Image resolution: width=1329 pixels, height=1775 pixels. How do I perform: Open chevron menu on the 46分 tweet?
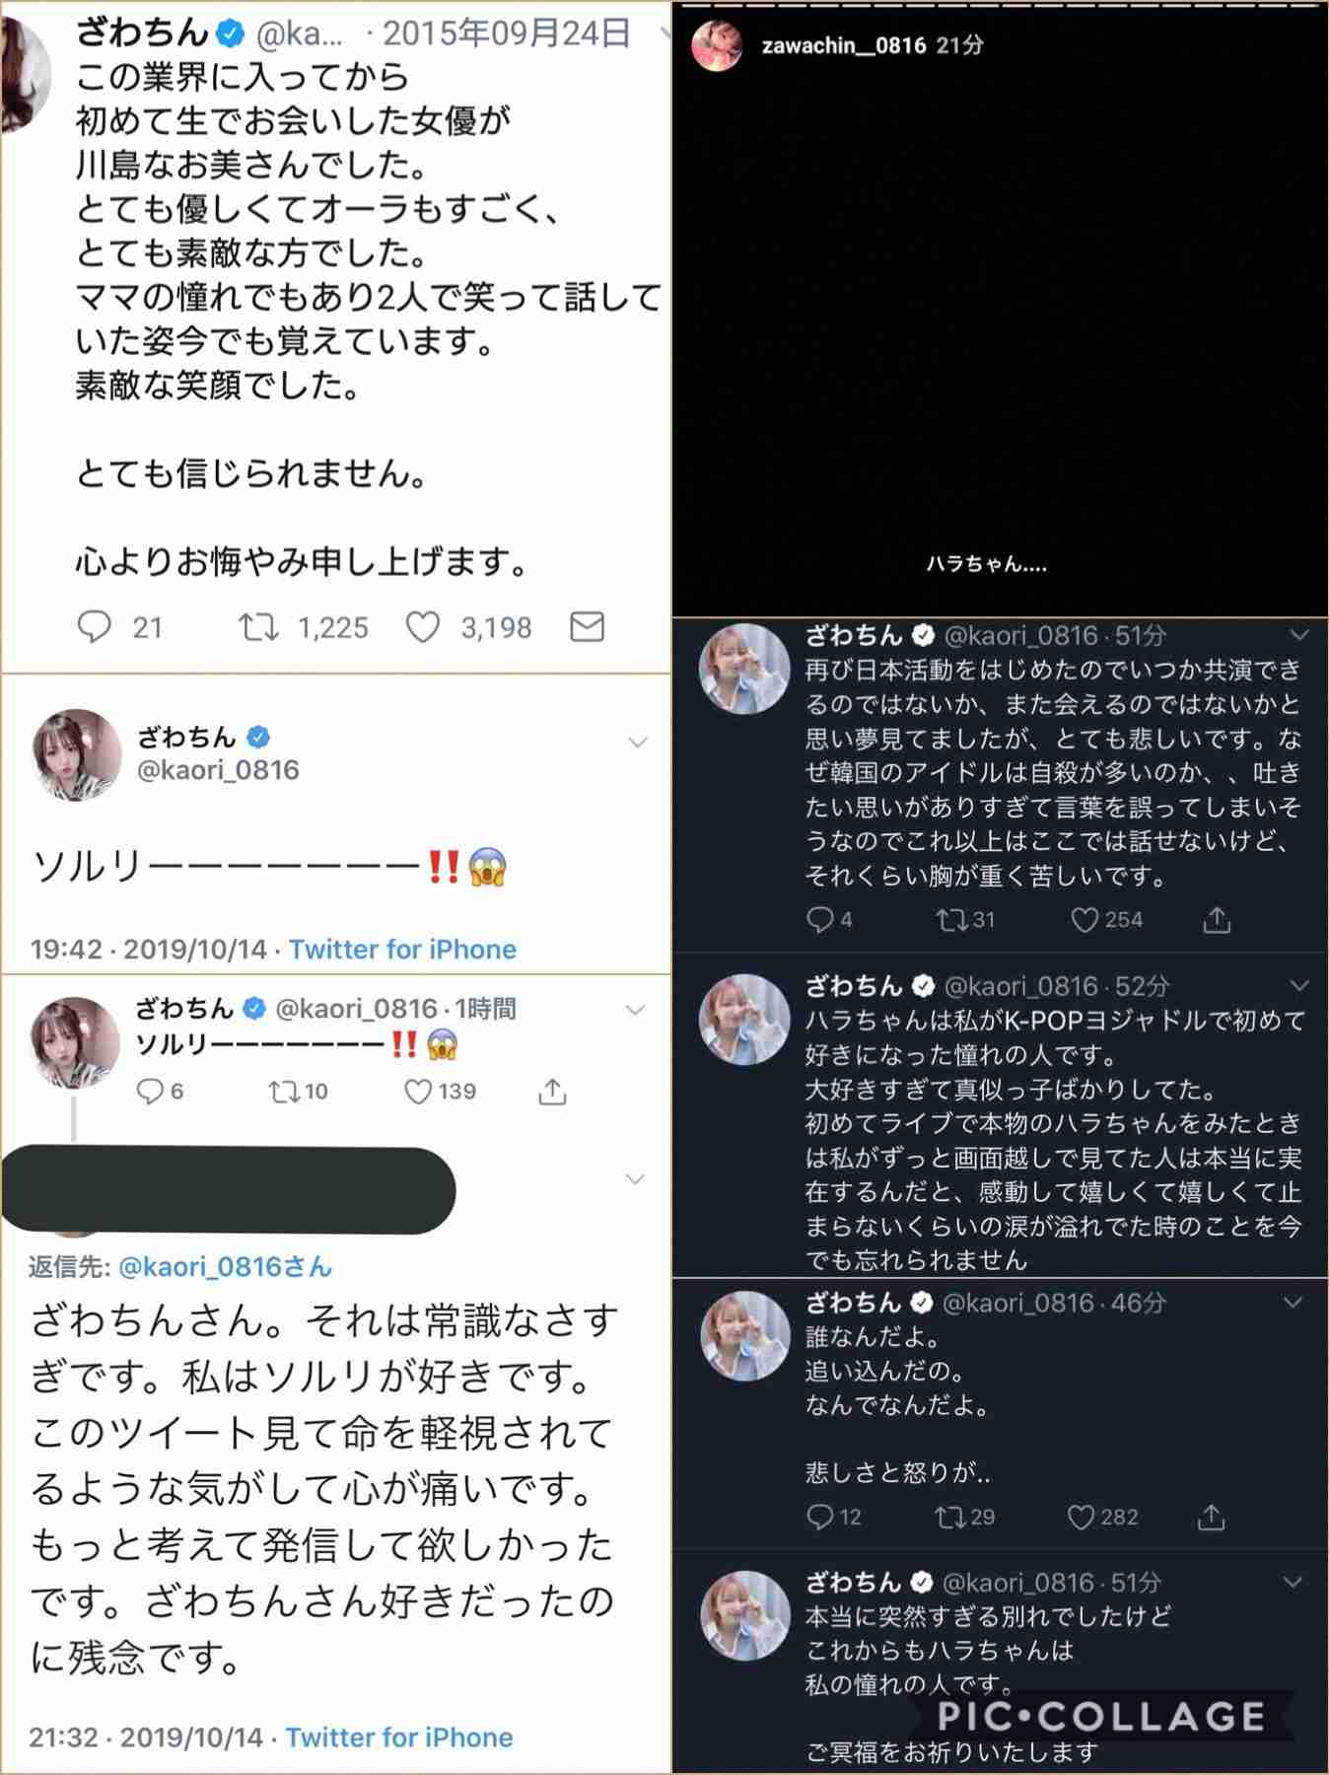pyautogui.click(x=1292, y=1304)
